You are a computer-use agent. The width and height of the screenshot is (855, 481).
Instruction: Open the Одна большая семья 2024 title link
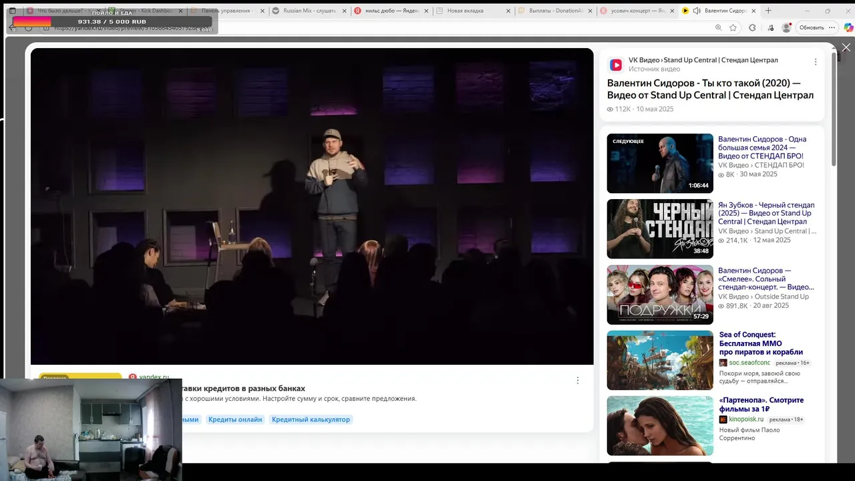click(x=762, y=148)
